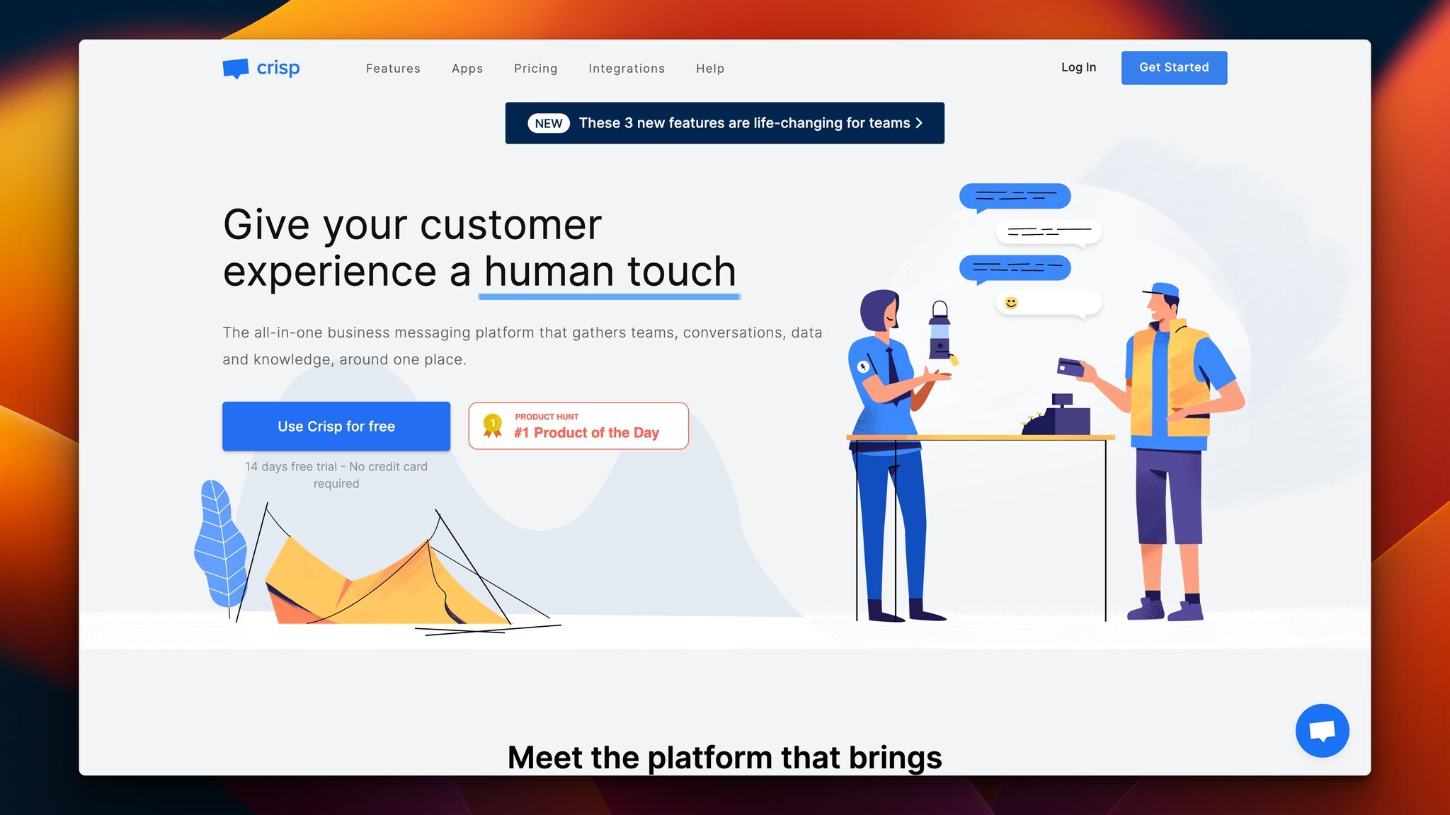This screenshot has height=815, width=1450.
Task: Toggle the NEW features announcement banner
Action: (725, 122)
